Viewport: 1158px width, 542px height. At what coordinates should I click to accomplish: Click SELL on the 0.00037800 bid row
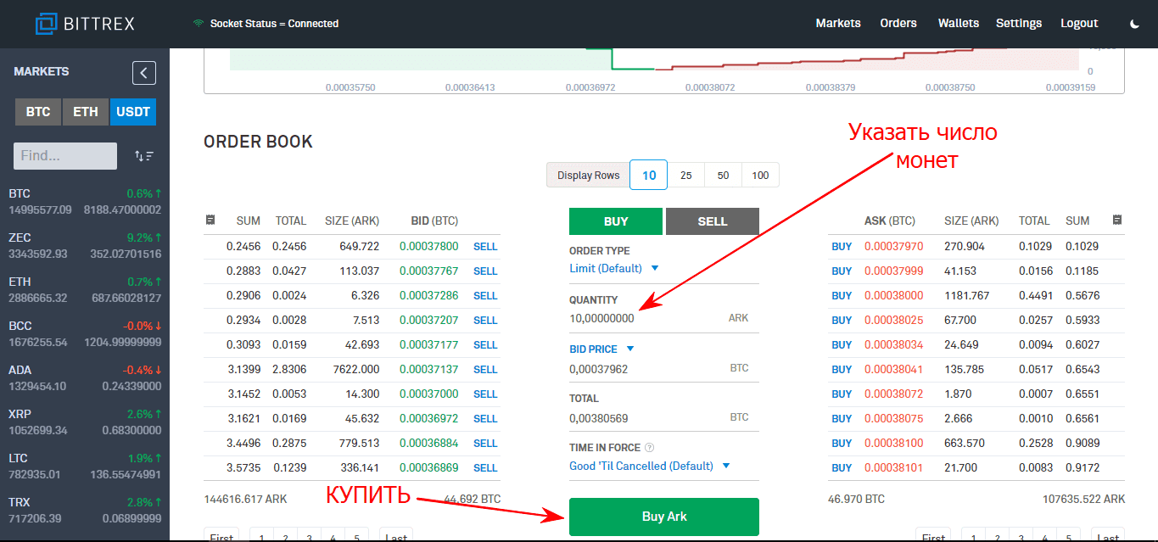pos(485,247)
